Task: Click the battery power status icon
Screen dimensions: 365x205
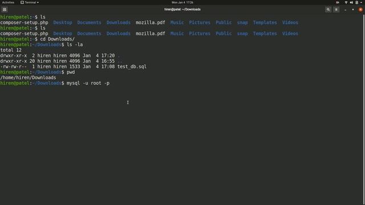Action: point(356,2)
